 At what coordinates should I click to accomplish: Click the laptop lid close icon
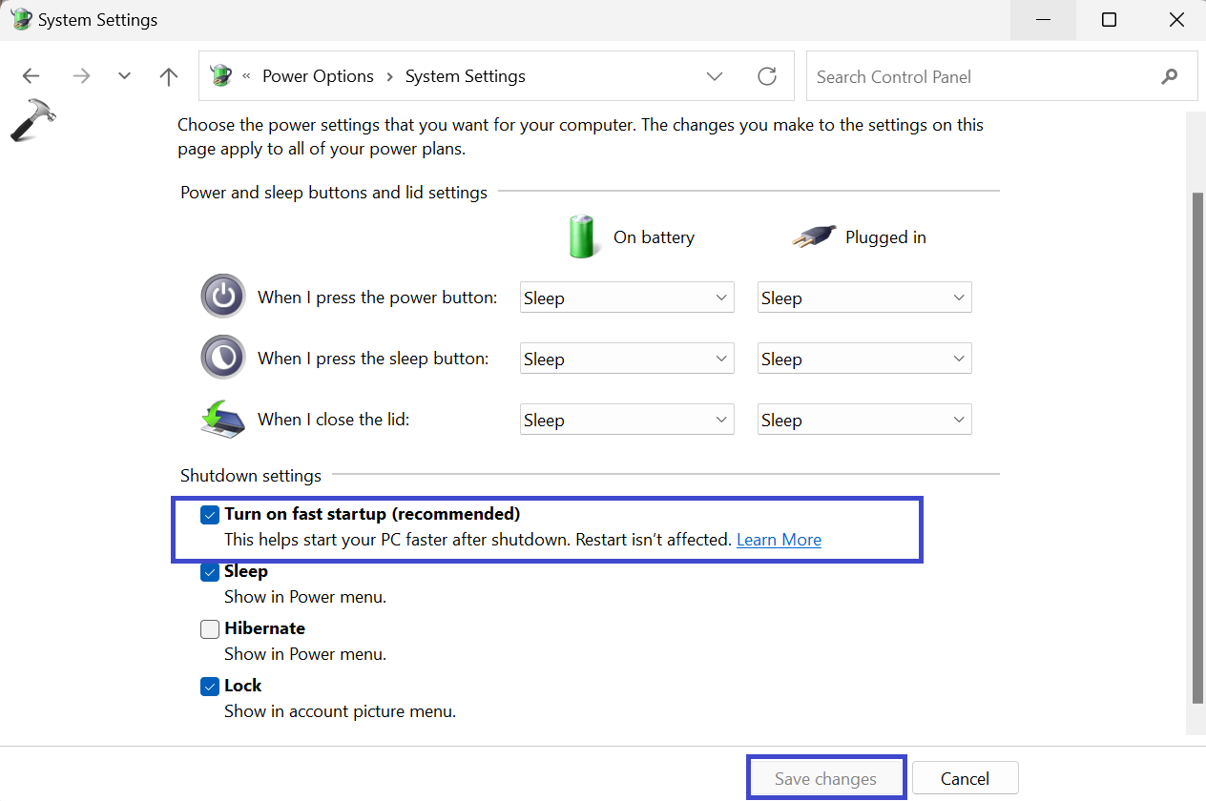(223, 419)
